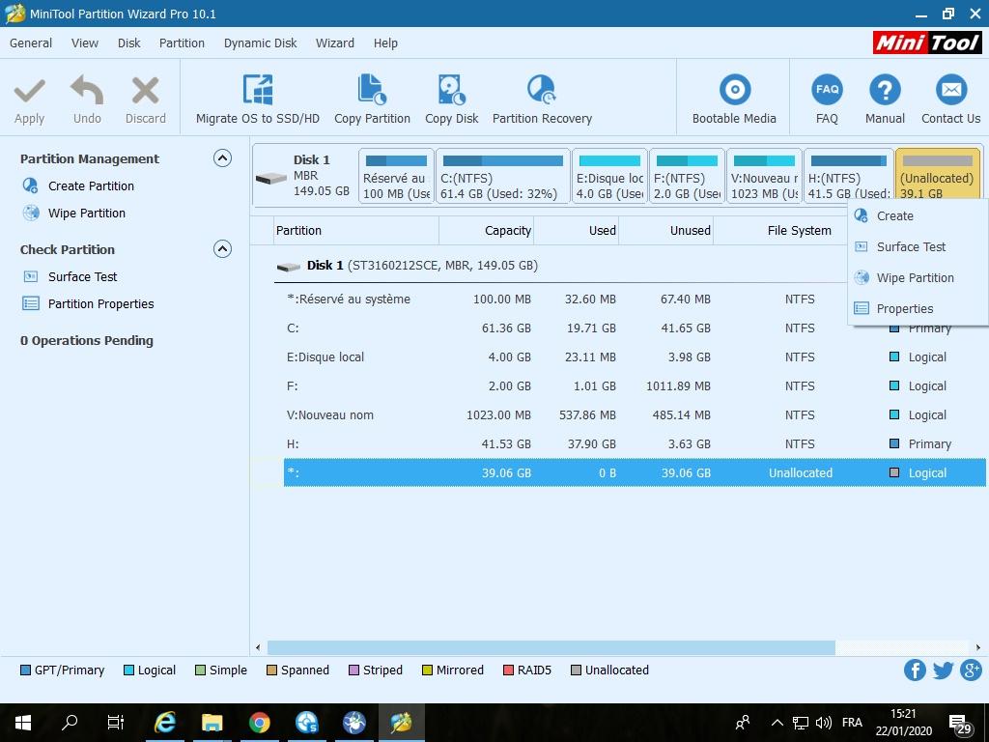
Task: Select the Réservé au système disk map block
Action: pos(397,176)
